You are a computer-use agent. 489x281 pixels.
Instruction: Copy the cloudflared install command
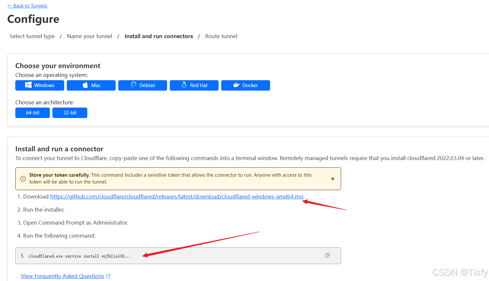(327, 255)
